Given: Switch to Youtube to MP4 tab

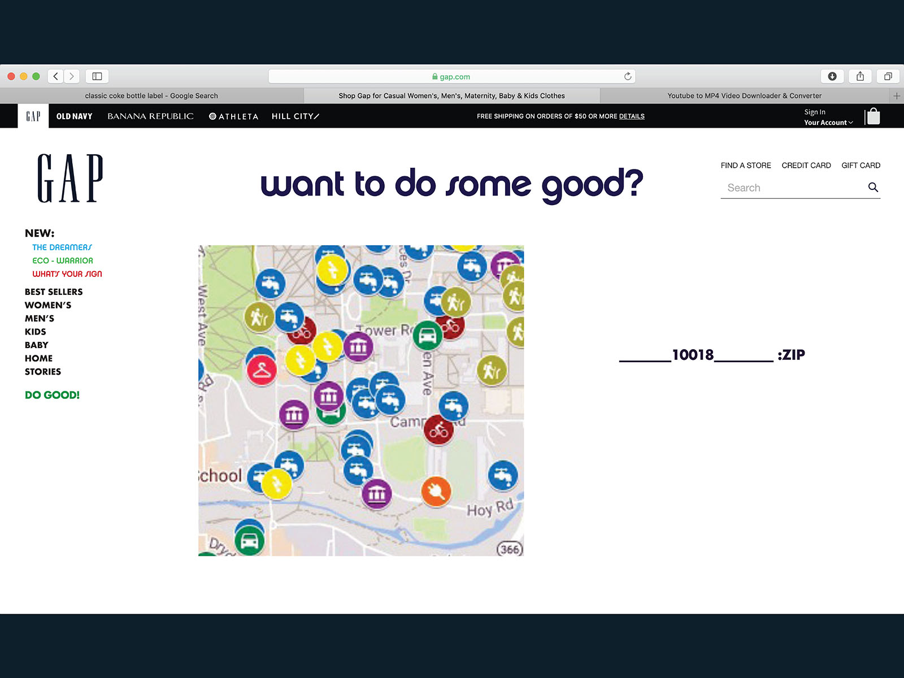Looking at the screenshot, I should tap(744, 96).
